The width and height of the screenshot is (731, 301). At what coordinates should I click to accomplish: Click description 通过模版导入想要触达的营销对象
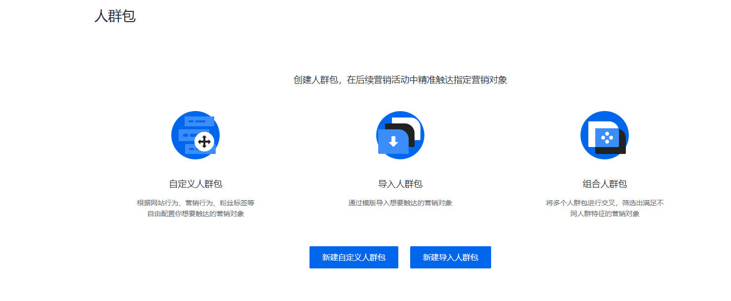(x=400, y=203)
